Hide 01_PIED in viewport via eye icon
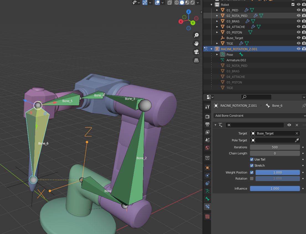 coord(299,10)
